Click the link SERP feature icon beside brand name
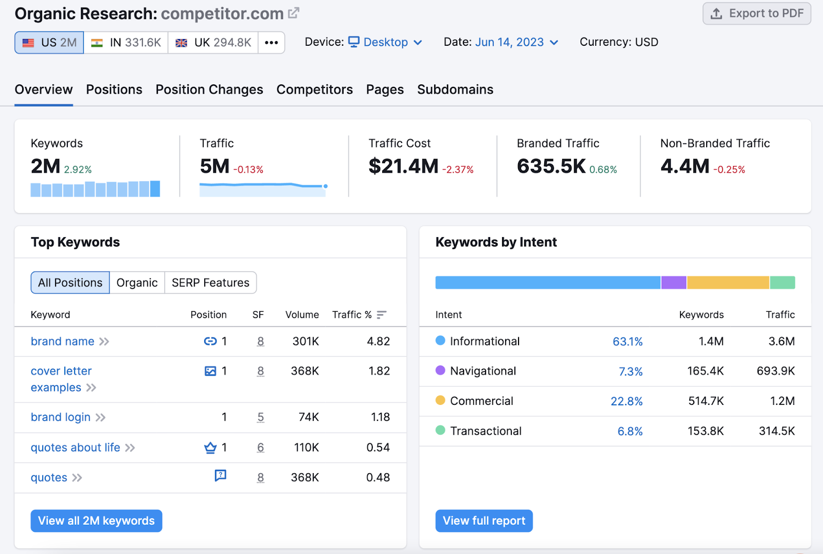This screenshot has width=823, height=554. (x=210, y=341)
